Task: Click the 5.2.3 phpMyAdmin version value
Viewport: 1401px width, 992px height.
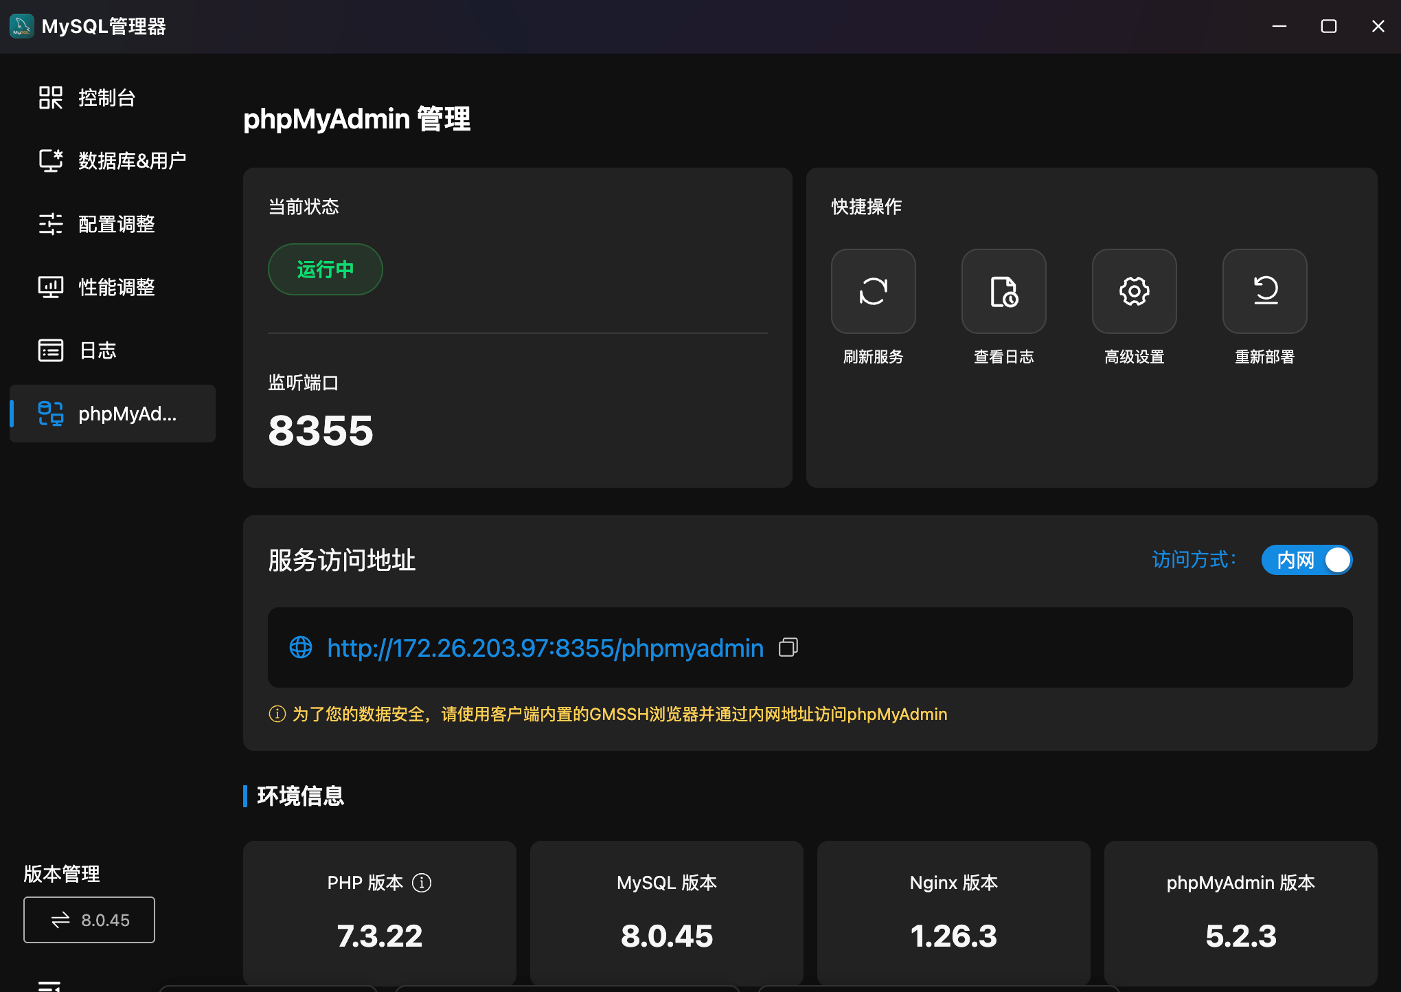Action: point(1241,936)
